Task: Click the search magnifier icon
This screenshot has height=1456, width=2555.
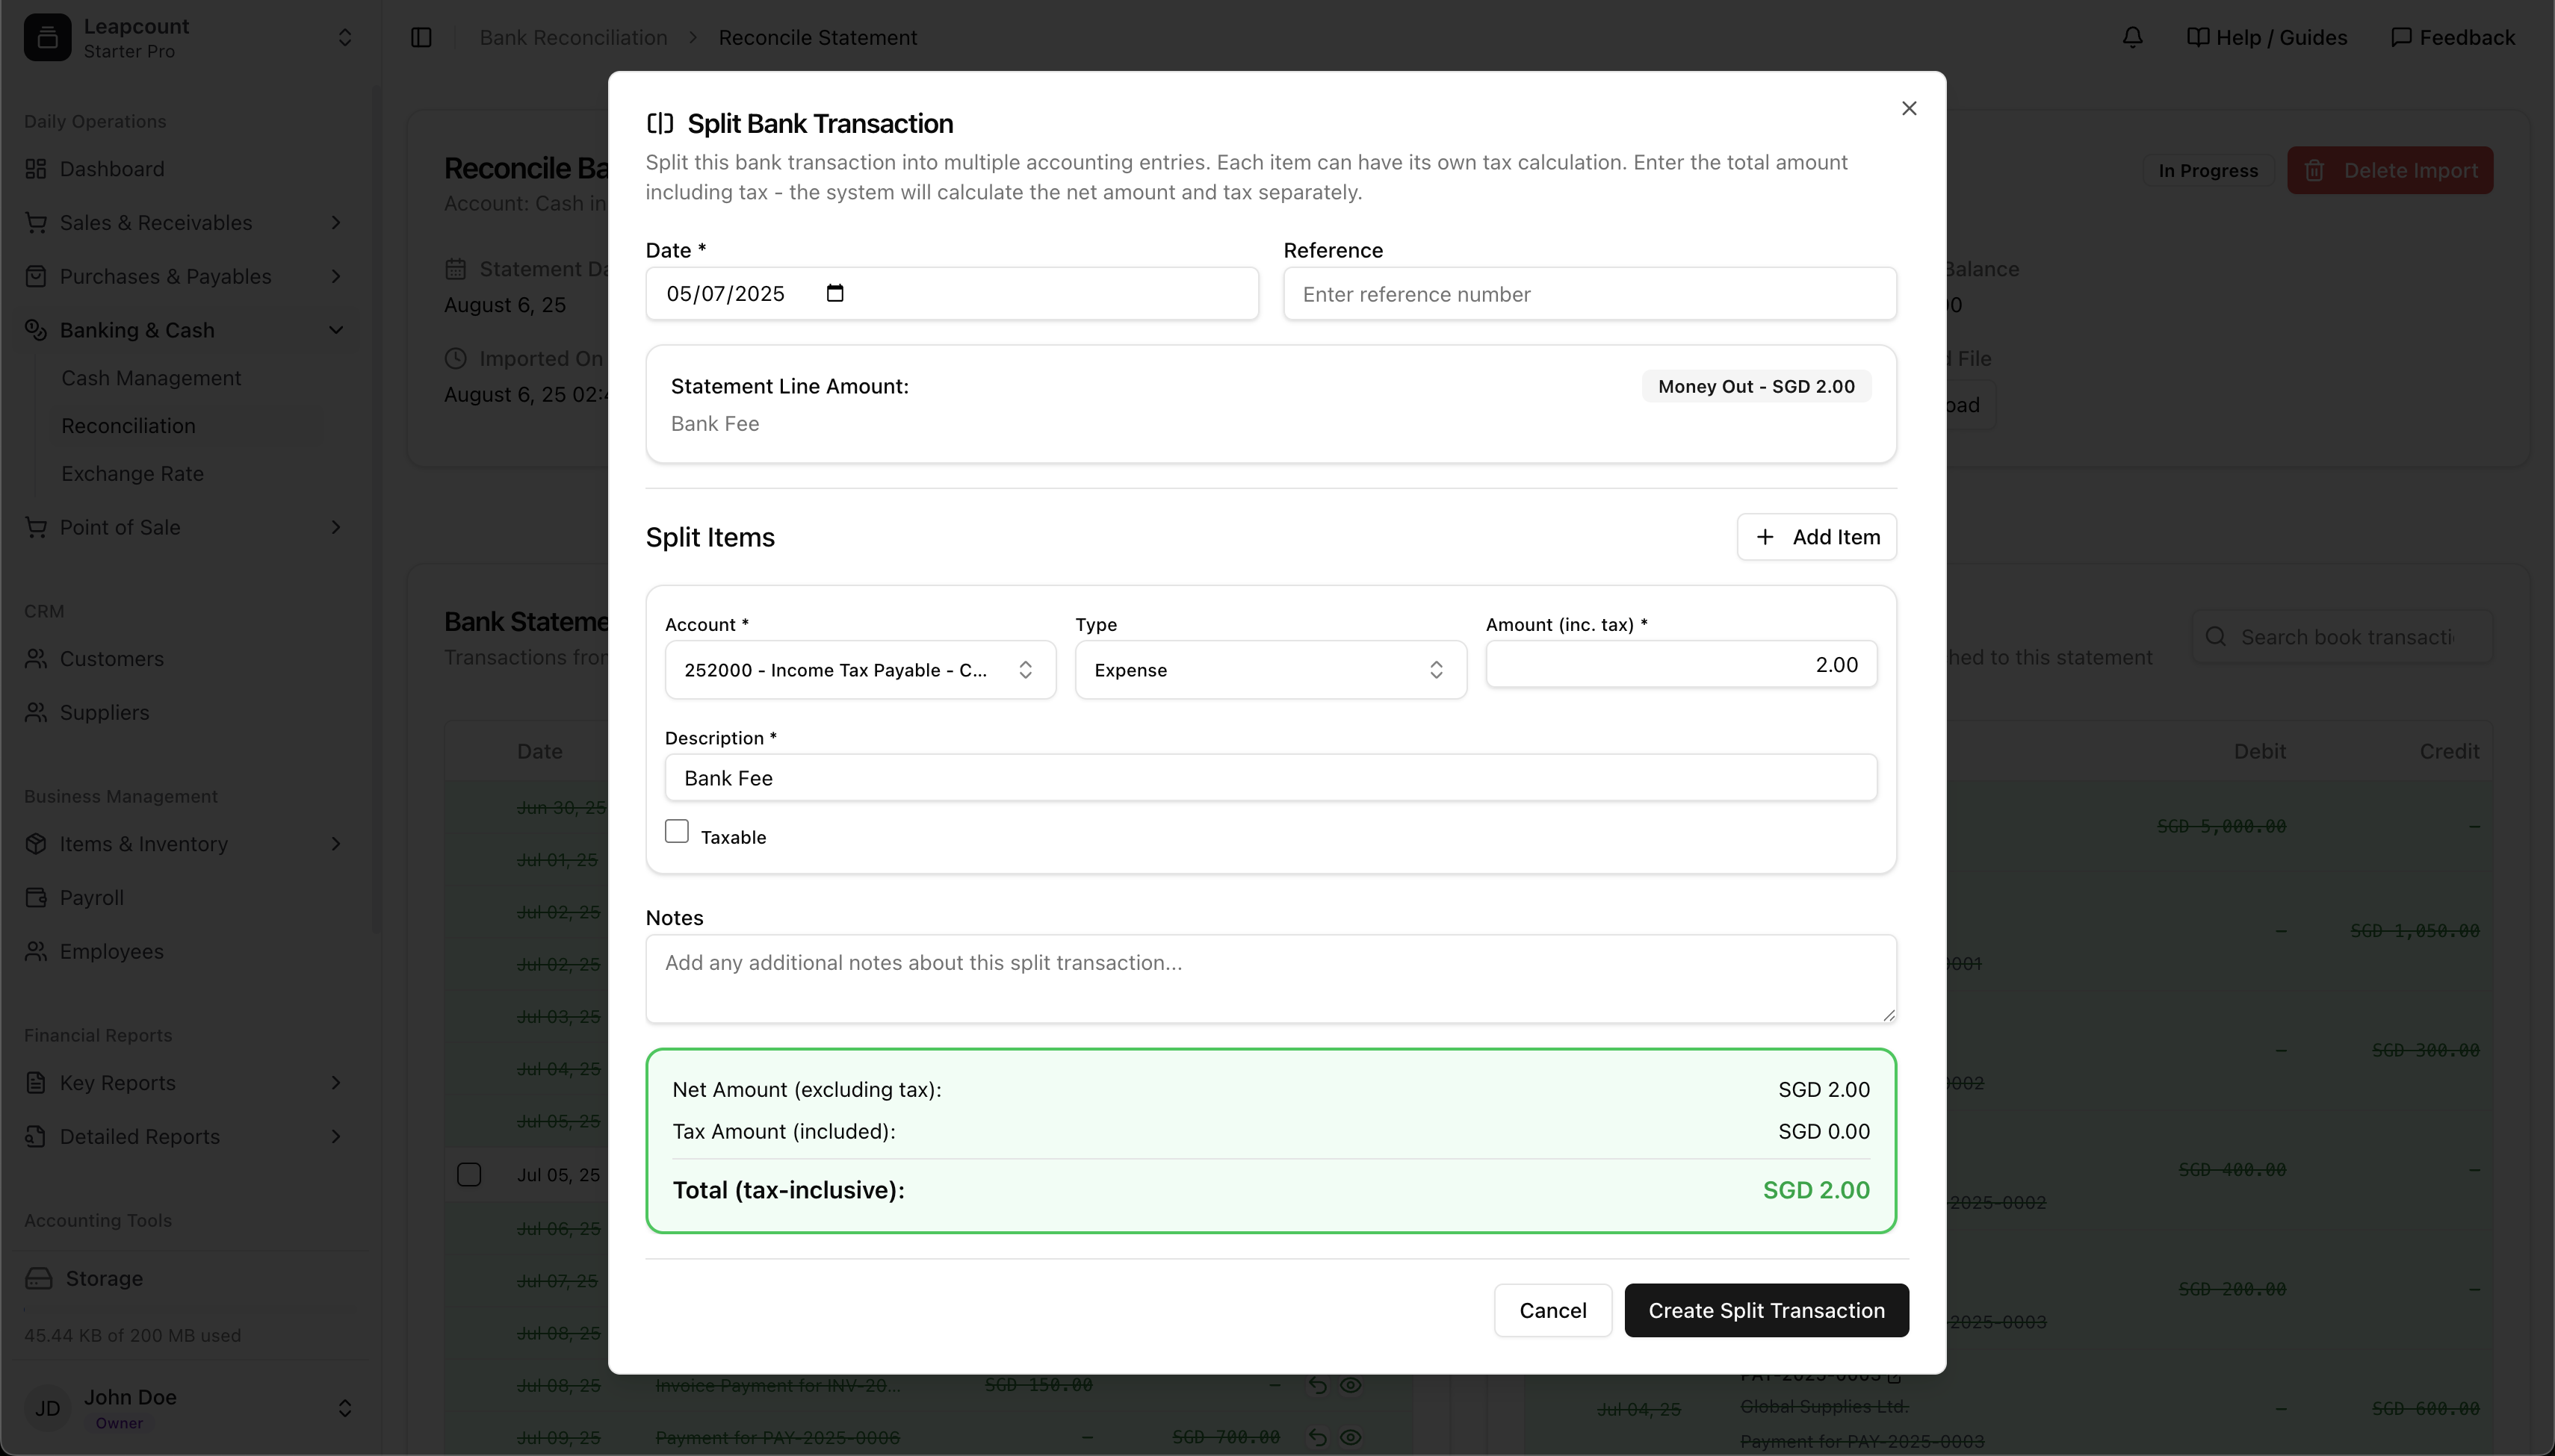Action: [x=2216, y=637]
